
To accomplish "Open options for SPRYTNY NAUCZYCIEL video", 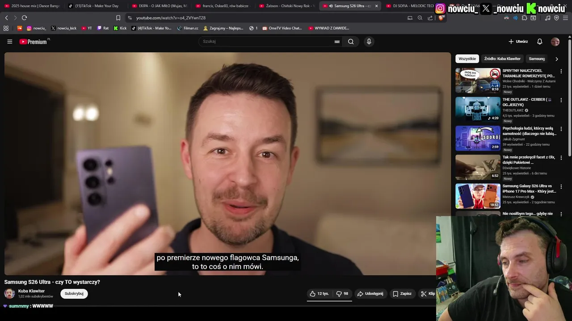I will tap(561, 71).
